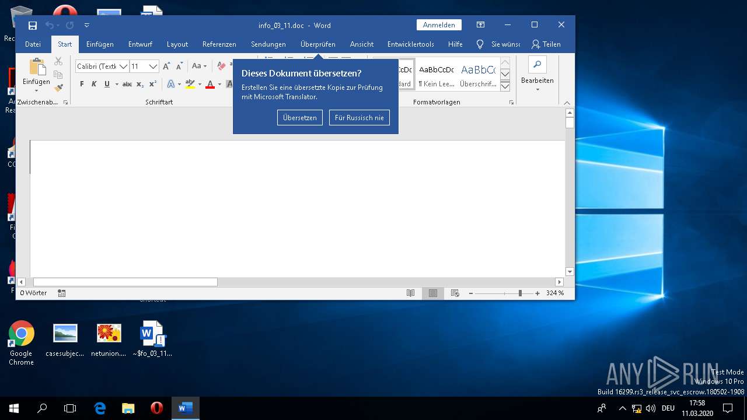The height and width of the screenshot is (420, 747).
Task: Copy selection with the copy icon
Action: coord(58,75)
